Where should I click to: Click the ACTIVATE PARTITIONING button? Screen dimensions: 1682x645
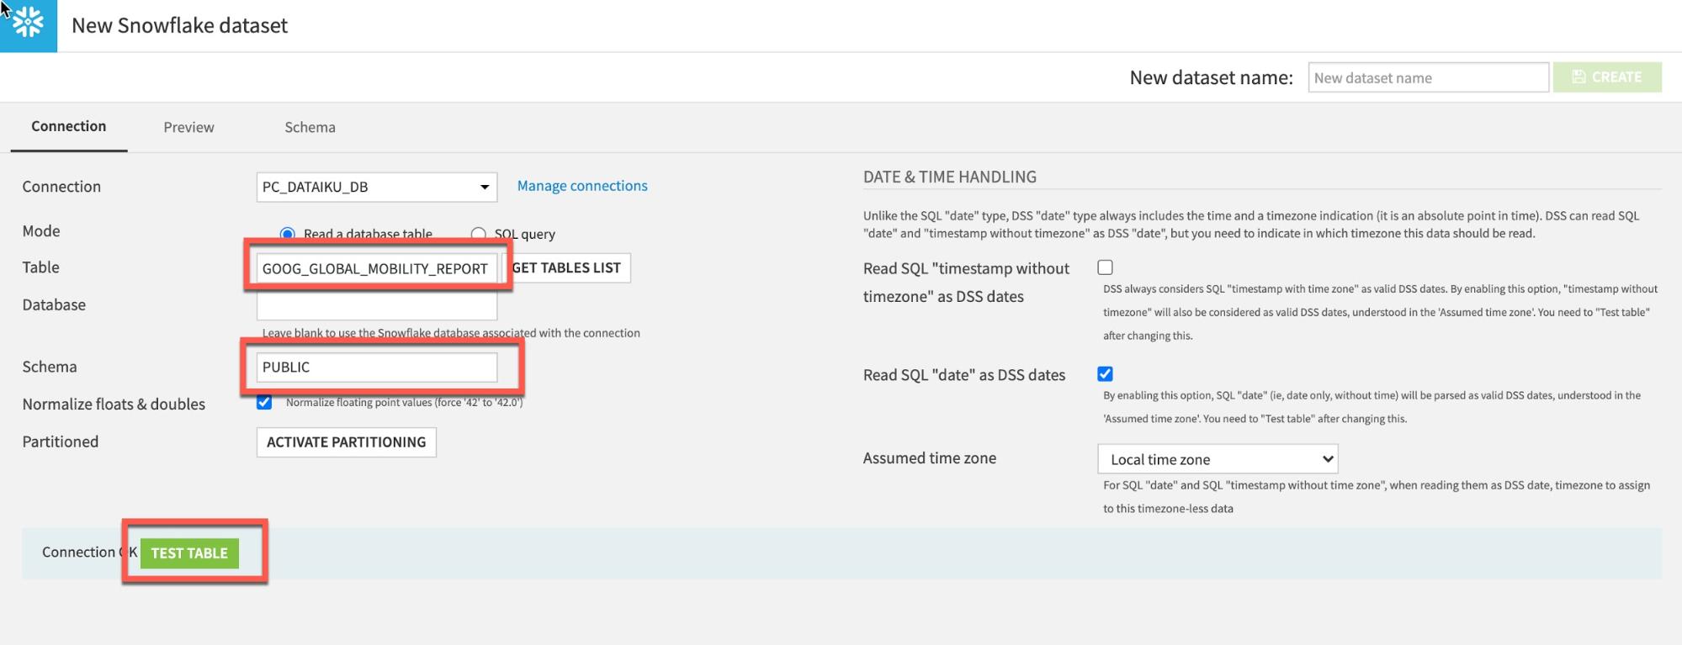(346, 442)
